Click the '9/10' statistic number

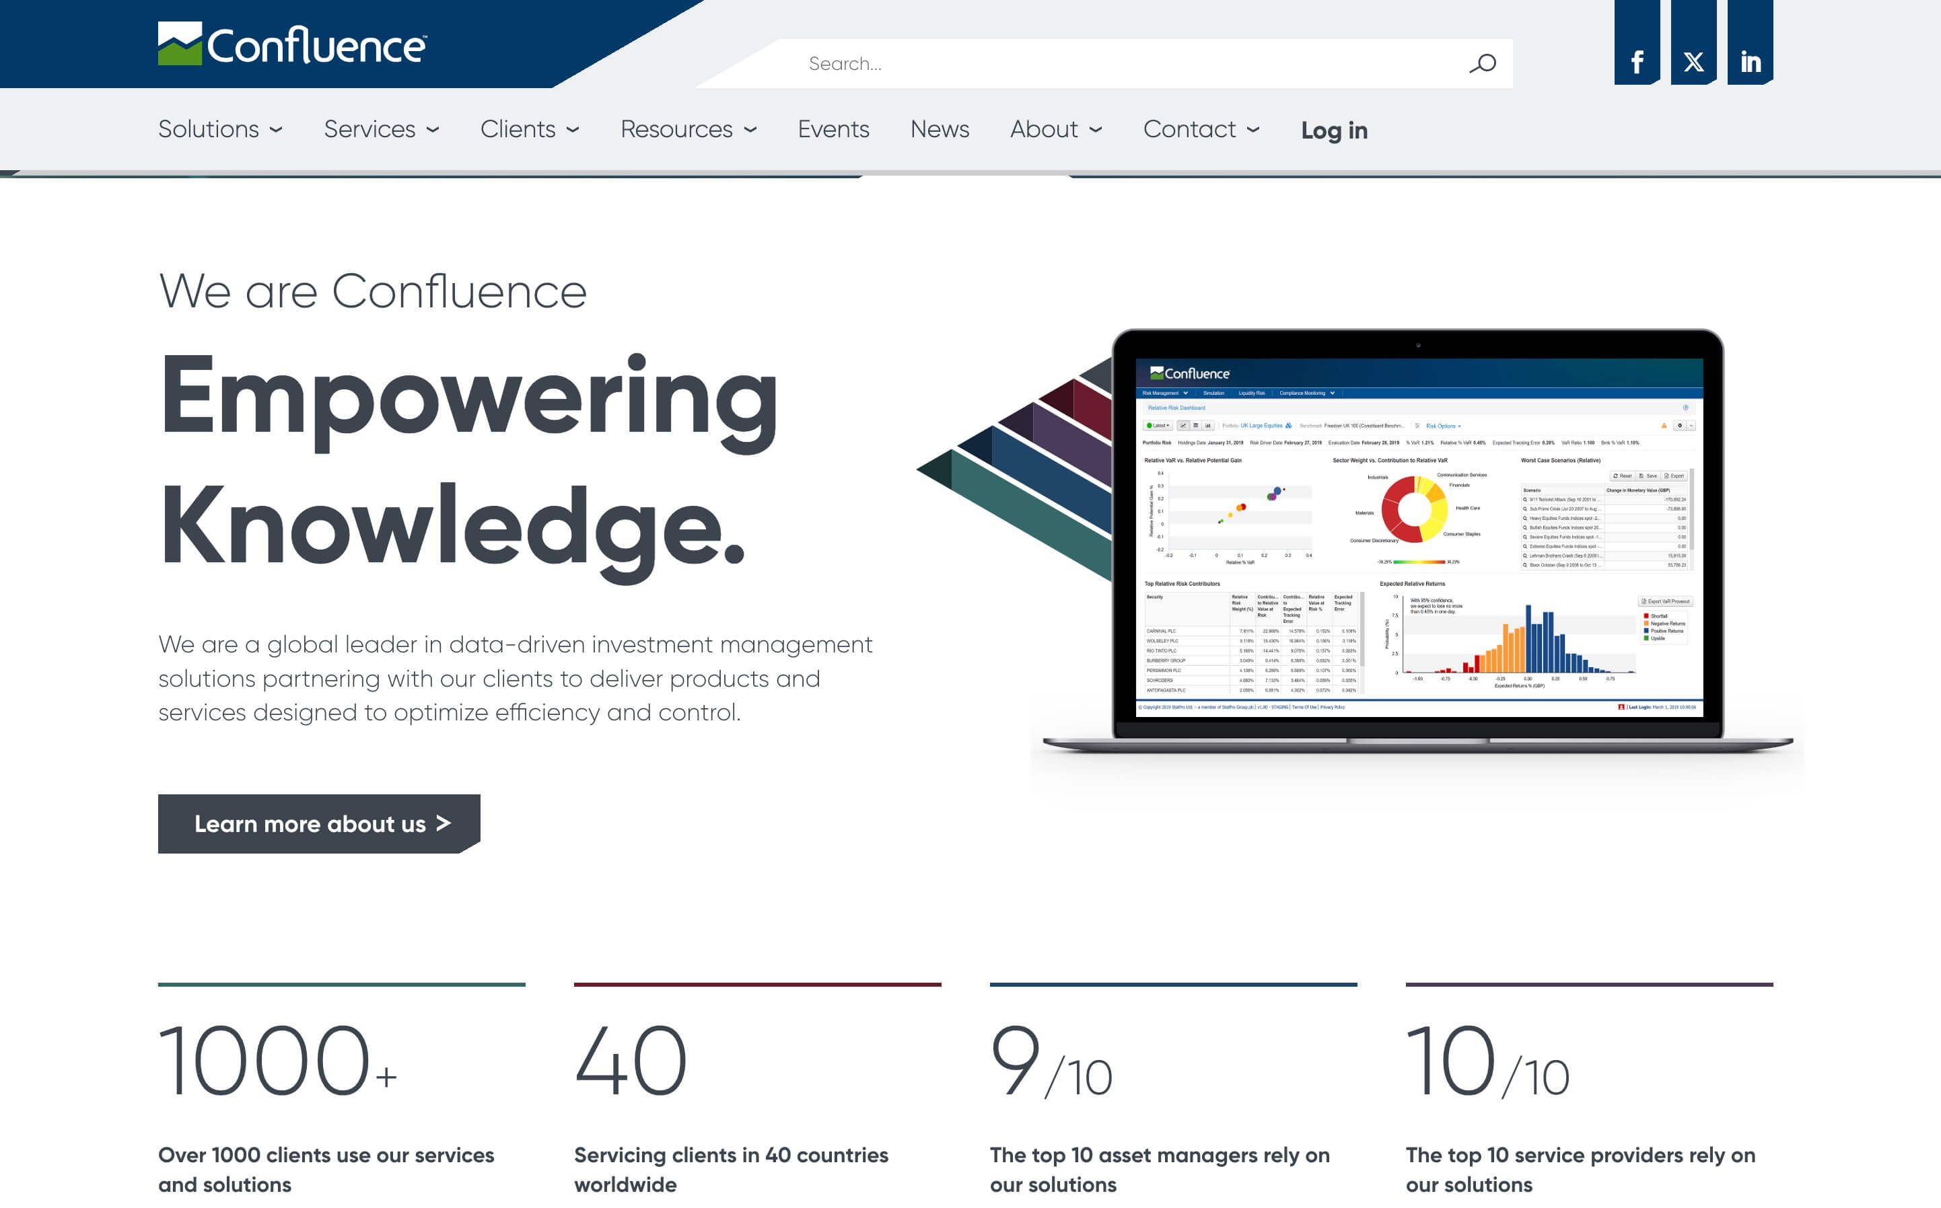tap(1051, 1061)
